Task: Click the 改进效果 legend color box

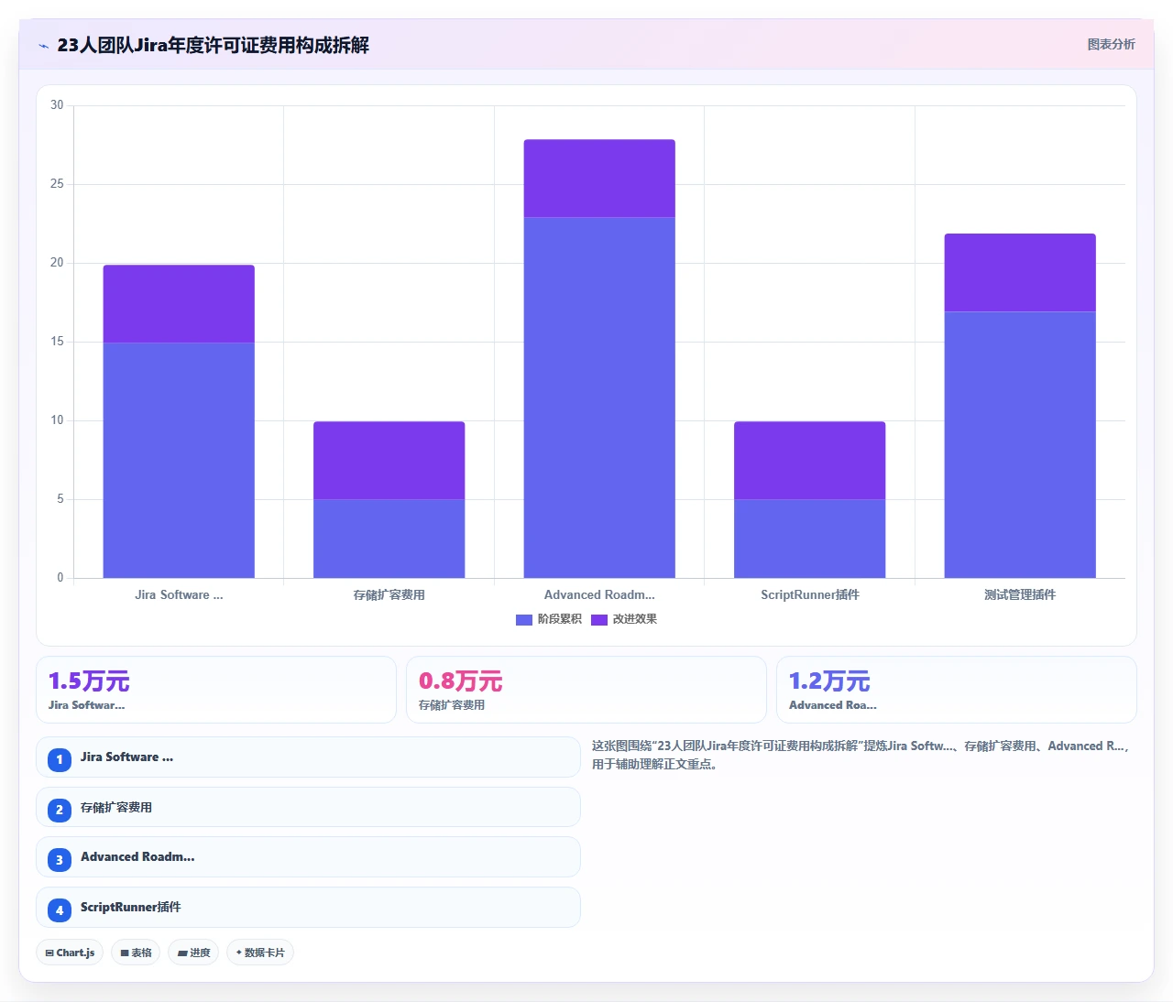Action: (599, 620)
